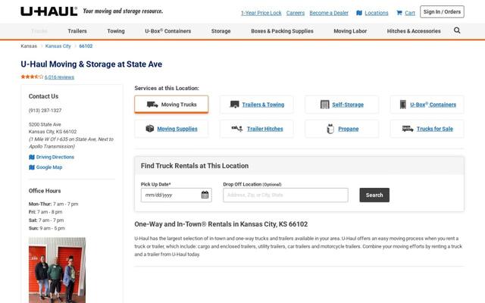Screen dimensions: 485x303
Task: Click the U-Box Containers box icon
Action: point(402,105)
